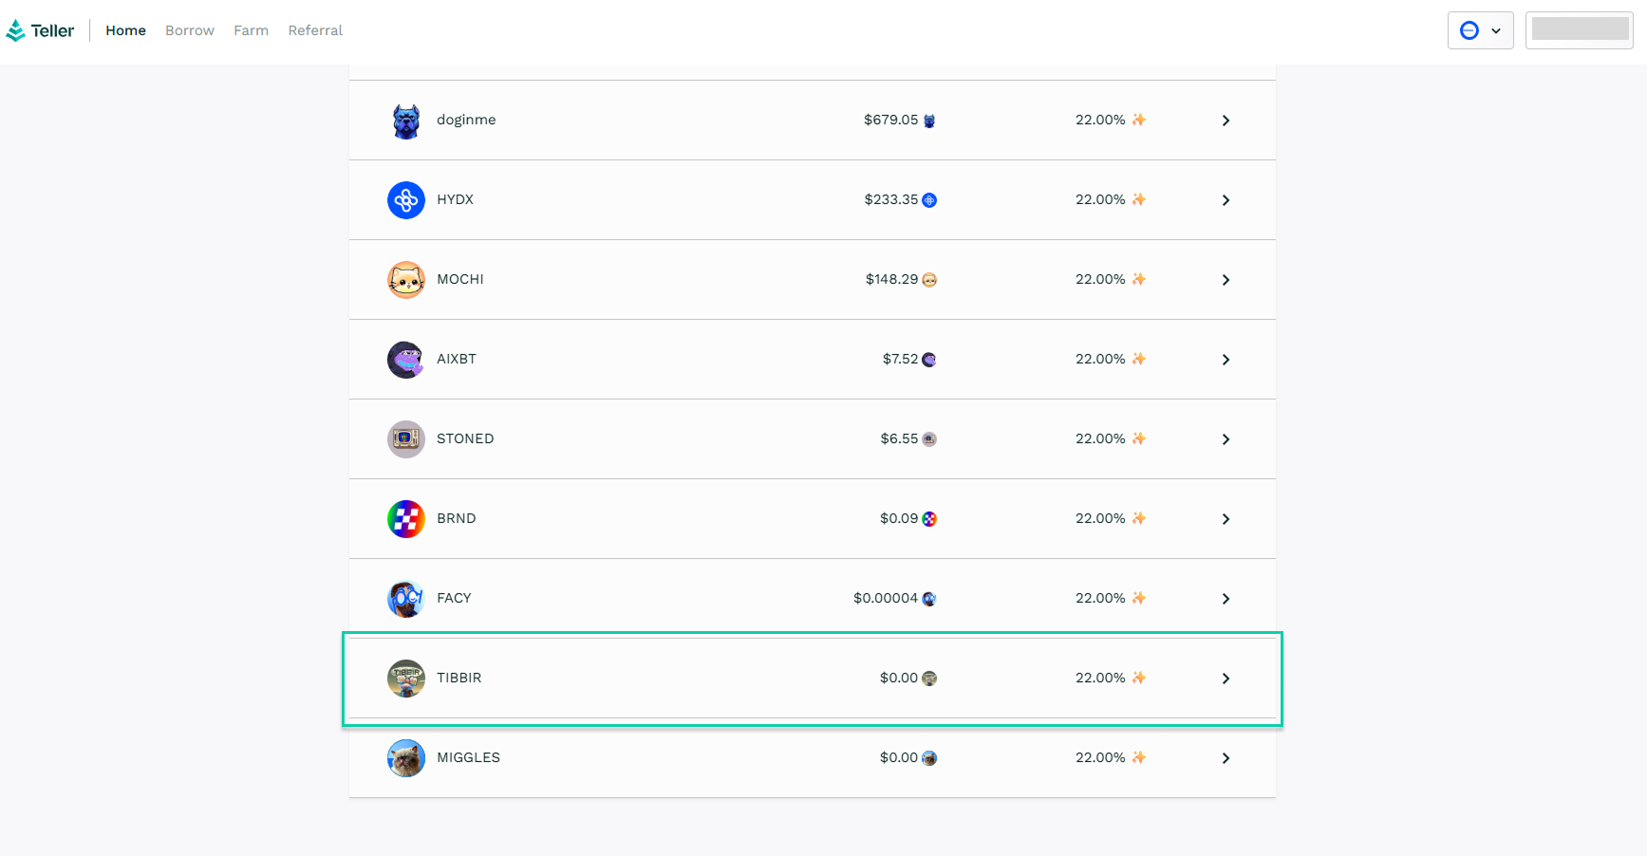Click the STONED token icon
Screen dimensions: 1647x856
point(405,439)
